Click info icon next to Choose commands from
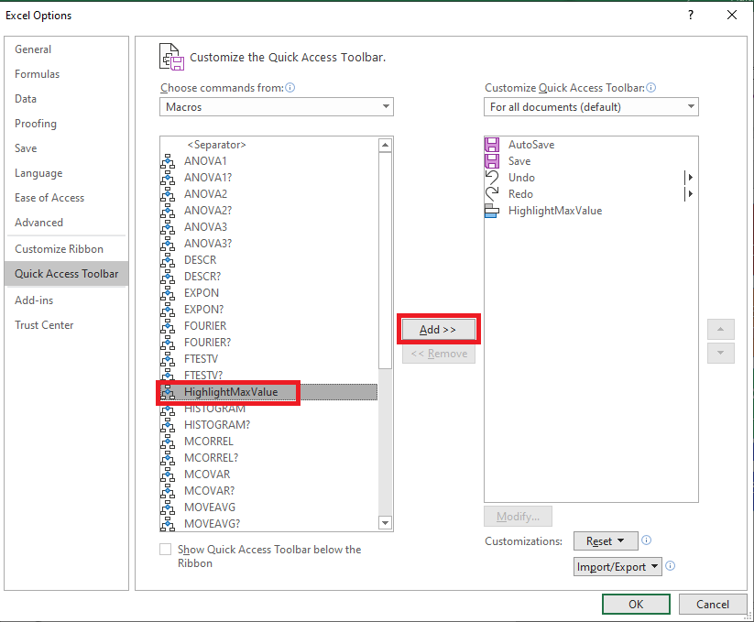754x622 pixels. [x=290, y=88]
